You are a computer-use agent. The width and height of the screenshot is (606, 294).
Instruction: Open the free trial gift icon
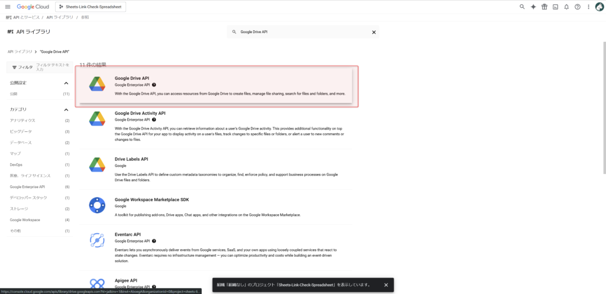(544, 7)
